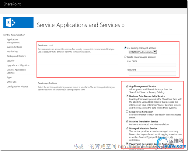Open the Apps sidebar link
The image size is (188, 151).
tap(9, 77)
